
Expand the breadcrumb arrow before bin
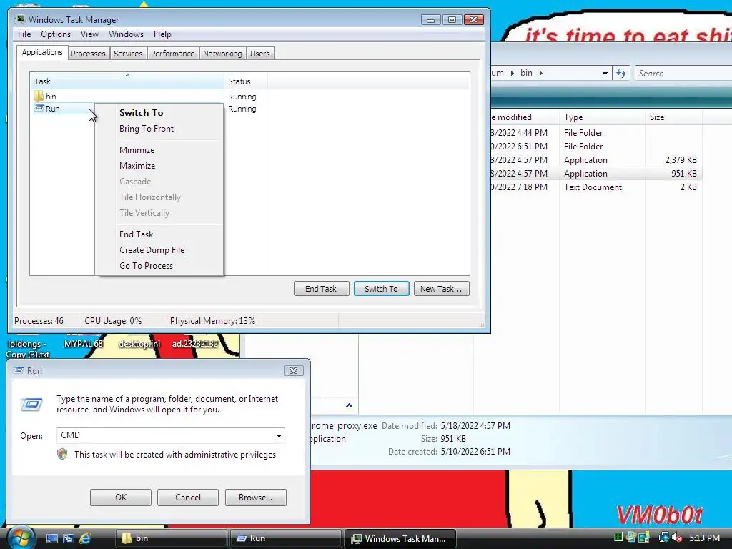512,74
